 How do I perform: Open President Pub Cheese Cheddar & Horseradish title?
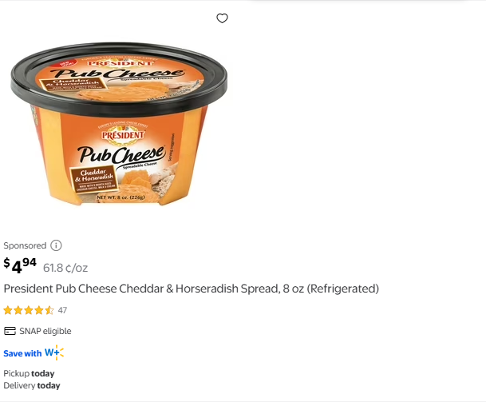[x=192, y=289]
